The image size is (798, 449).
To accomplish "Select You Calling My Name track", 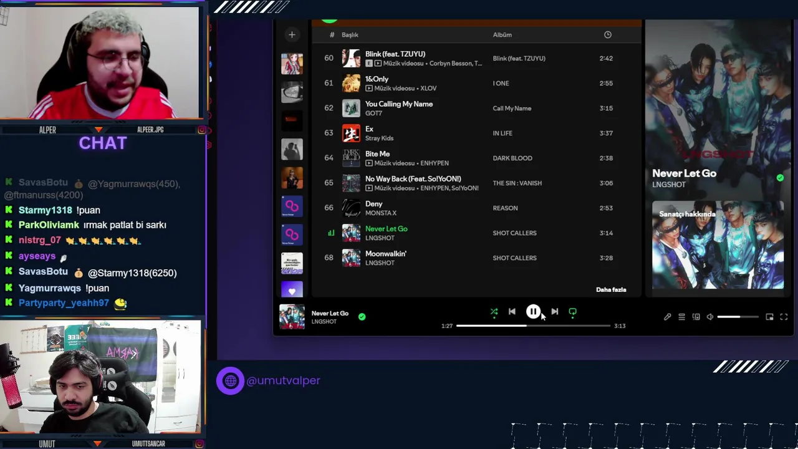I will (399, 104).
